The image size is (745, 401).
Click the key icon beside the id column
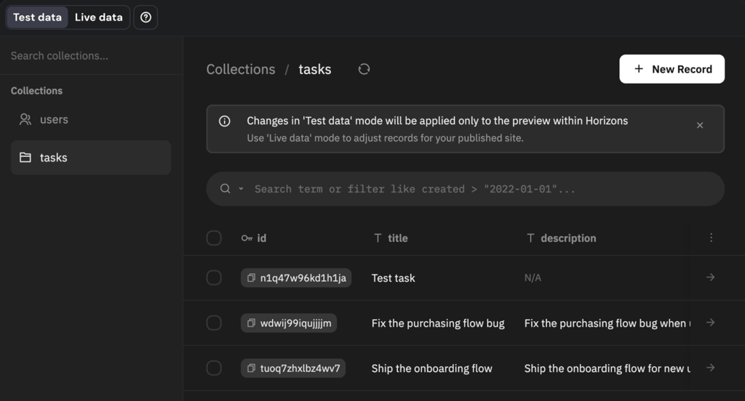(x=247, y=238)
